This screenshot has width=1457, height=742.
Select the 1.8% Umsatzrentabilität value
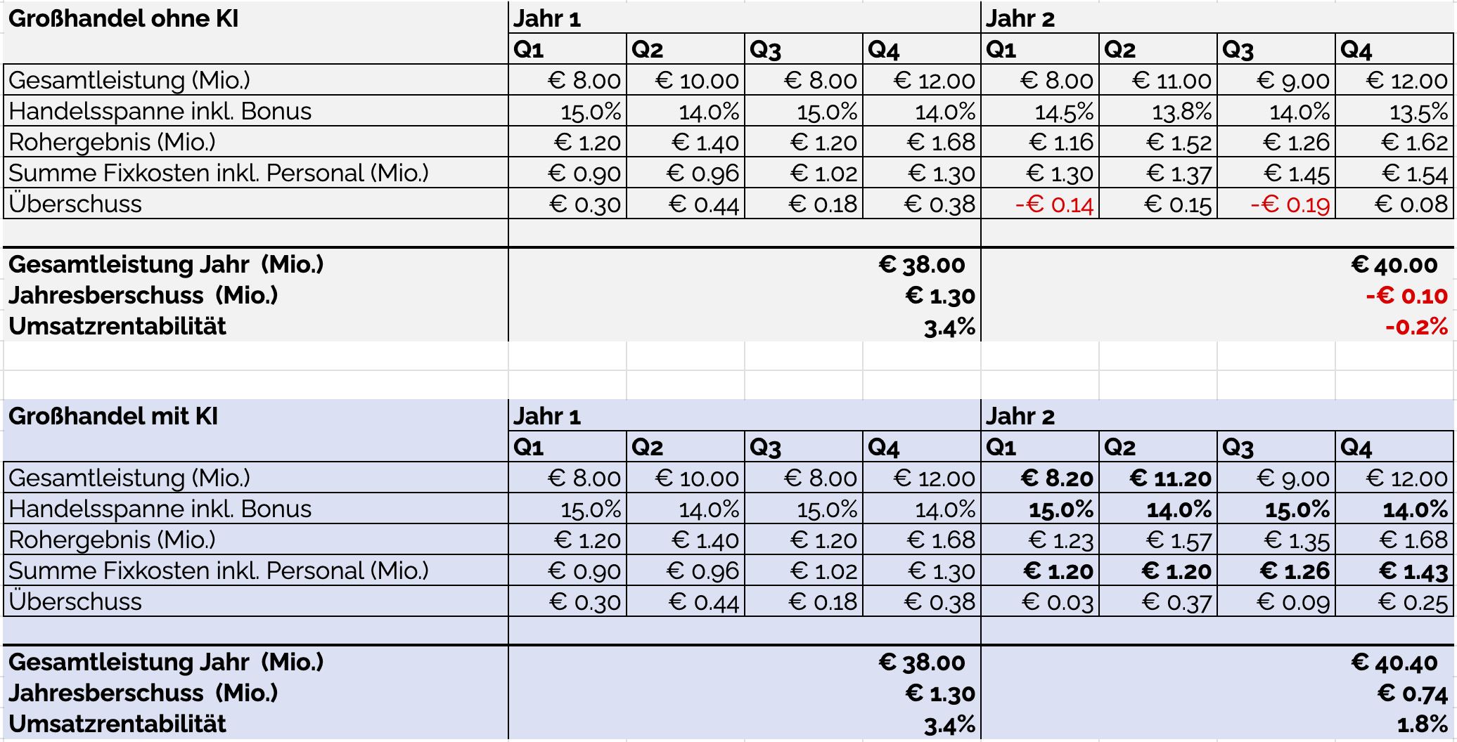coord(1422,724)
